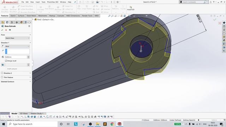The image size is (226, 127).
Task: Switch to the DimXpertManager crosshair icon
Action: coord(17,22)
